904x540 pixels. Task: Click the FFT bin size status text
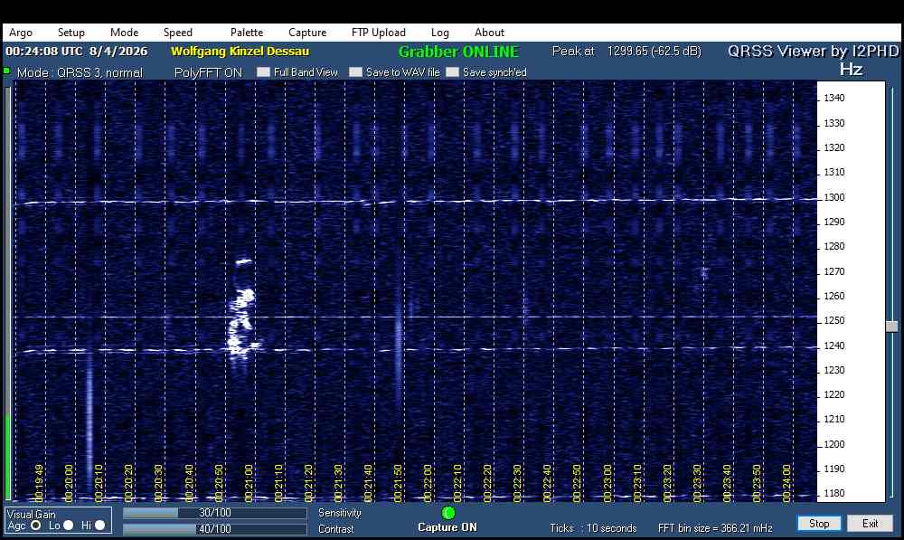point(715,528)
